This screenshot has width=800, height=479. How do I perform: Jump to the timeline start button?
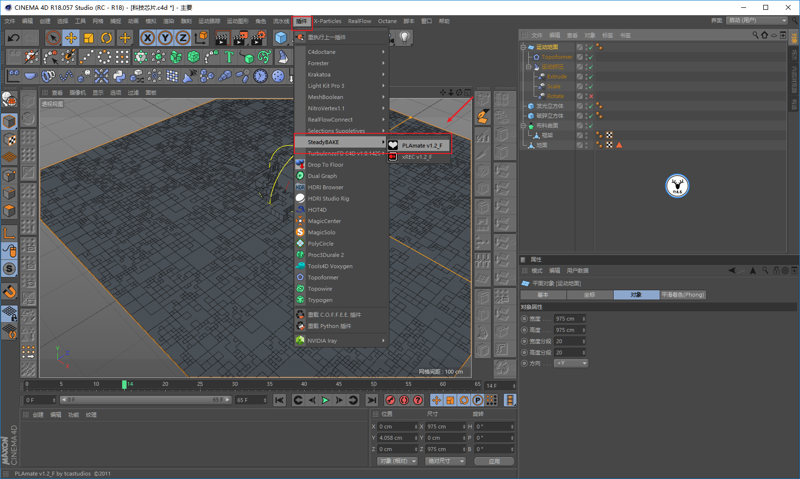pyautogui.click(x=280, y=400)
